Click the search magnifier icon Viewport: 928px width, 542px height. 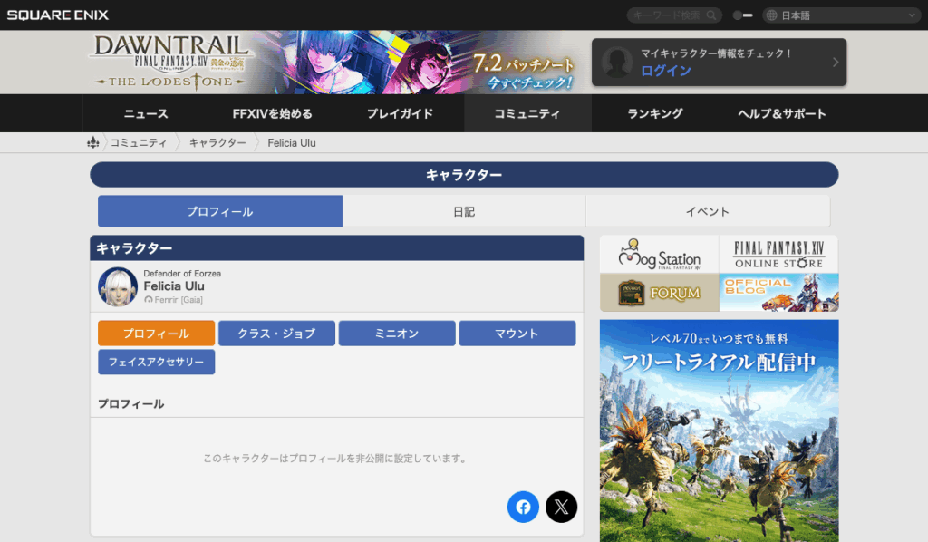[x=711, y=15]
